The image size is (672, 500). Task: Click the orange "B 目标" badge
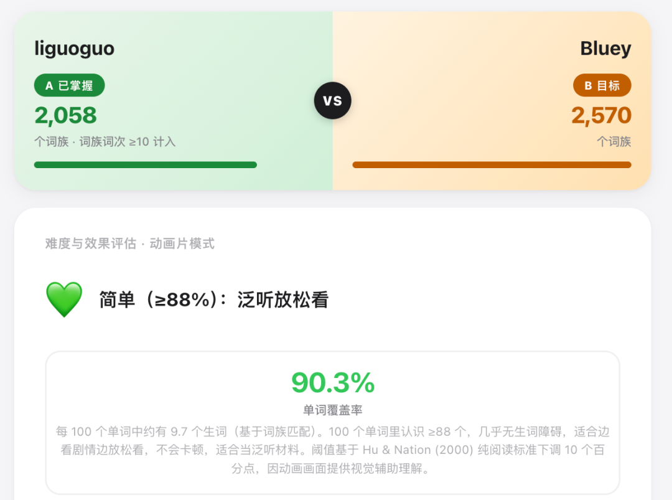[x=602, y=85]
